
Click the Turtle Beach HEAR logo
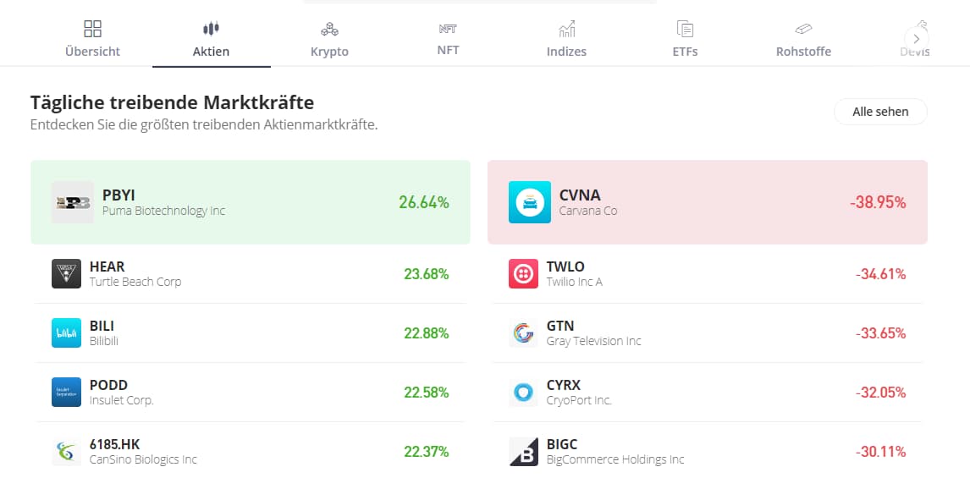coord(66,273)
